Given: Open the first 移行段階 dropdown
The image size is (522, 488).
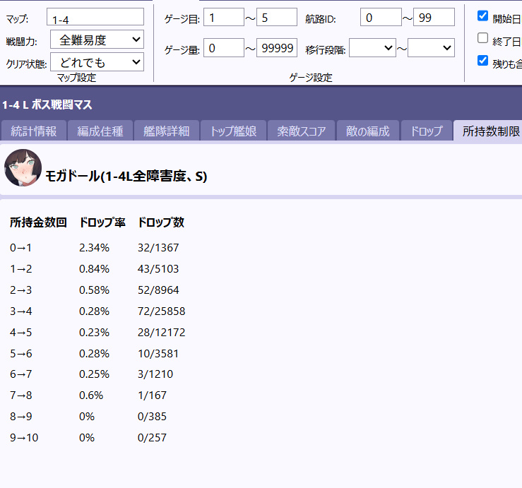Looking at the screenshot, I should (372, 48).
